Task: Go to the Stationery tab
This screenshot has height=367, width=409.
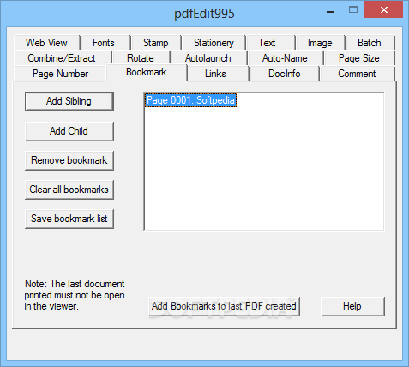Action: [214, 43]
